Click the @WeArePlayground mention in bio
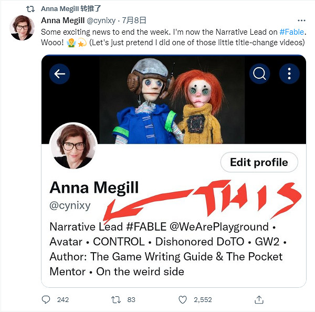Viewport: 315px width, 312px height. tap(216, 227)
